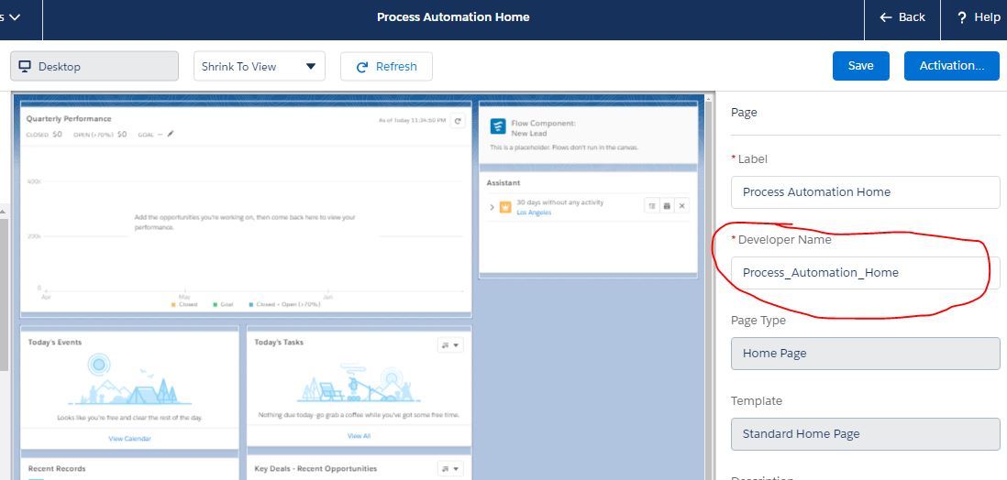Click the Los Angeles link in Assistant
Screen dimensions: 1007x480
(534, 213)
